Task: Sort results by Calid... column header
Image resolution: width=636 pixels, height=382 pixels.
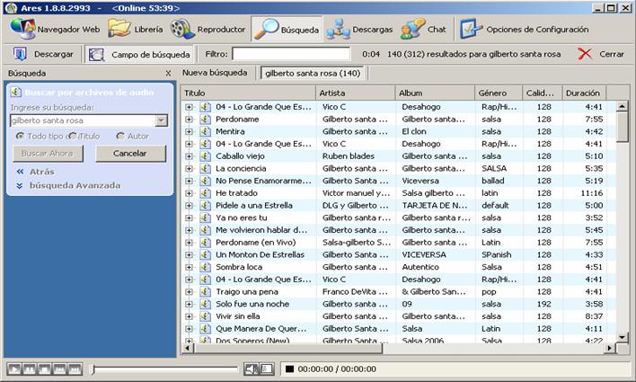Action: tap(543, 93)
